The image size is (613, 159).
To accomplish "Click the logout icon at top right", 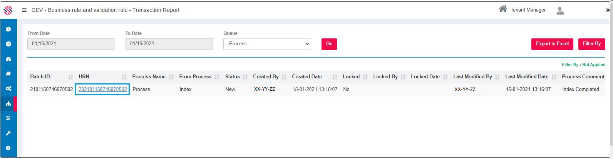I will (608, 10).
